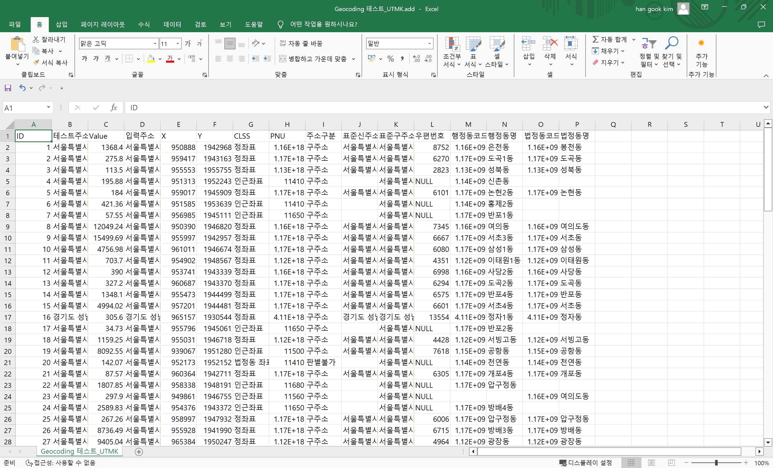Click Decrease Indent icon
The image size is (773, 468).
click(256, 59)
